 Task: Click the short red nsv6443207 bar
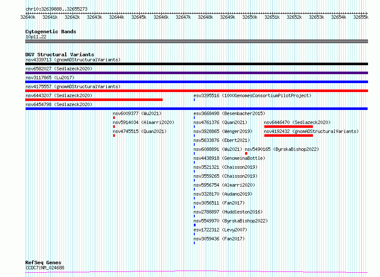coord(94,100)
